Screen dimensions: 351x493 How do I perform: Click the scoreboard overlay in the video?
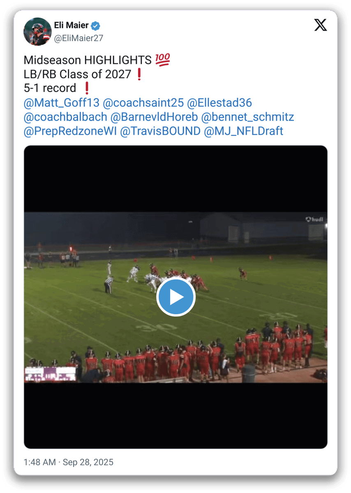click(x=51, y=374)
